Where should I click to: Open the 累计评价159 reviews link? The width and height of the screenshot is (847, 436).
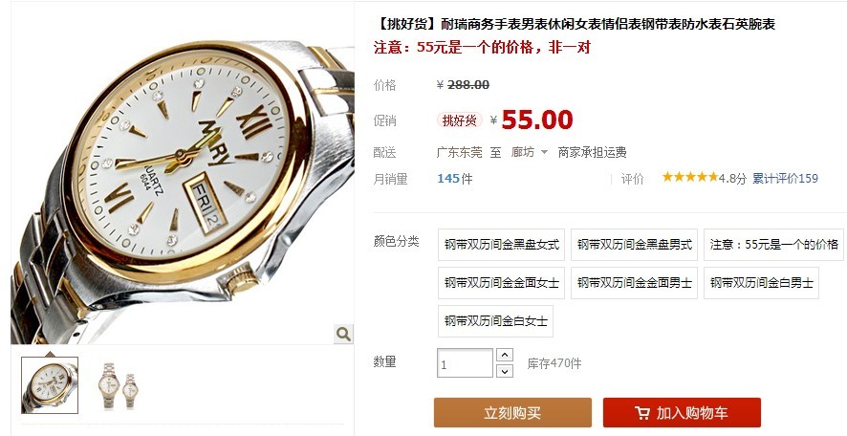pyautogui.click(x=785, y=178)
